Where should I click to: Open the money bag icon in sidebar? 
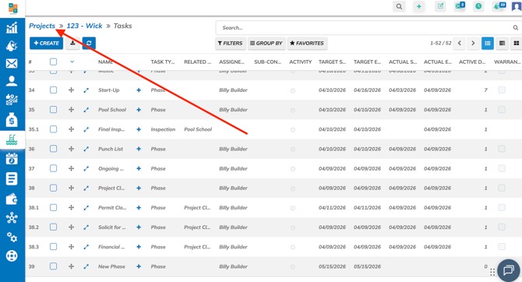pyautogui.click(x=12, y=120)
